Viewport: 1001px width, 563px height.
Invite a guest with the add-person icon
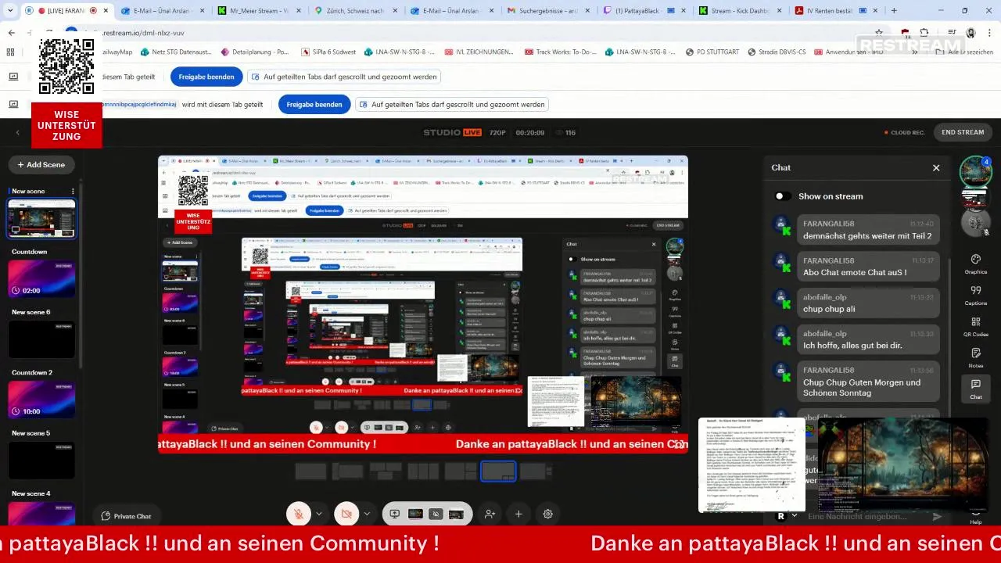490,514
